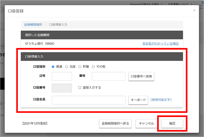Select the 当座 account type radio button

tap(67, 67)
